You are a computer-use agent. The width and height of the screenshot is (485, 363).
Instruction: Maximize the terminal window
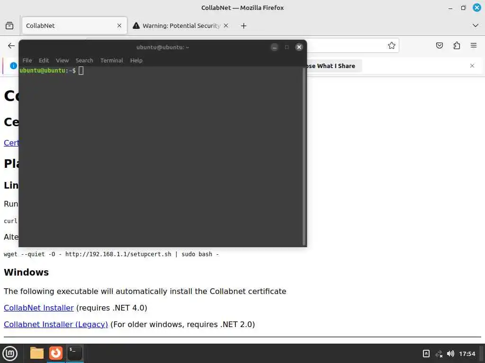[287, 47]
